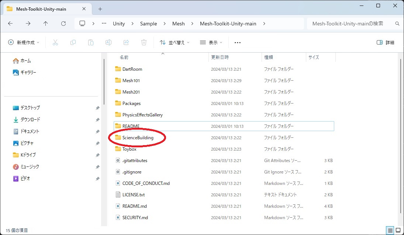Open ダウンロード in the navigation pane

pyautogui.click(x=27, y=120)
